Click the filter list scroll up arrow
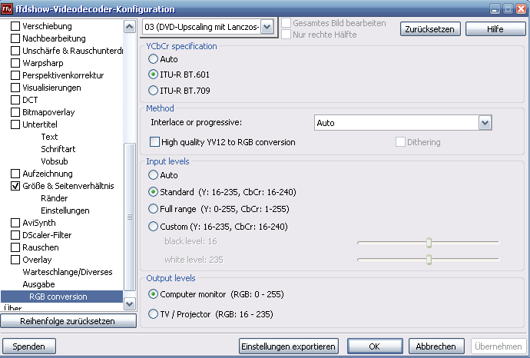Viewport: 530px width, 358px height. [x=130, y=26]
